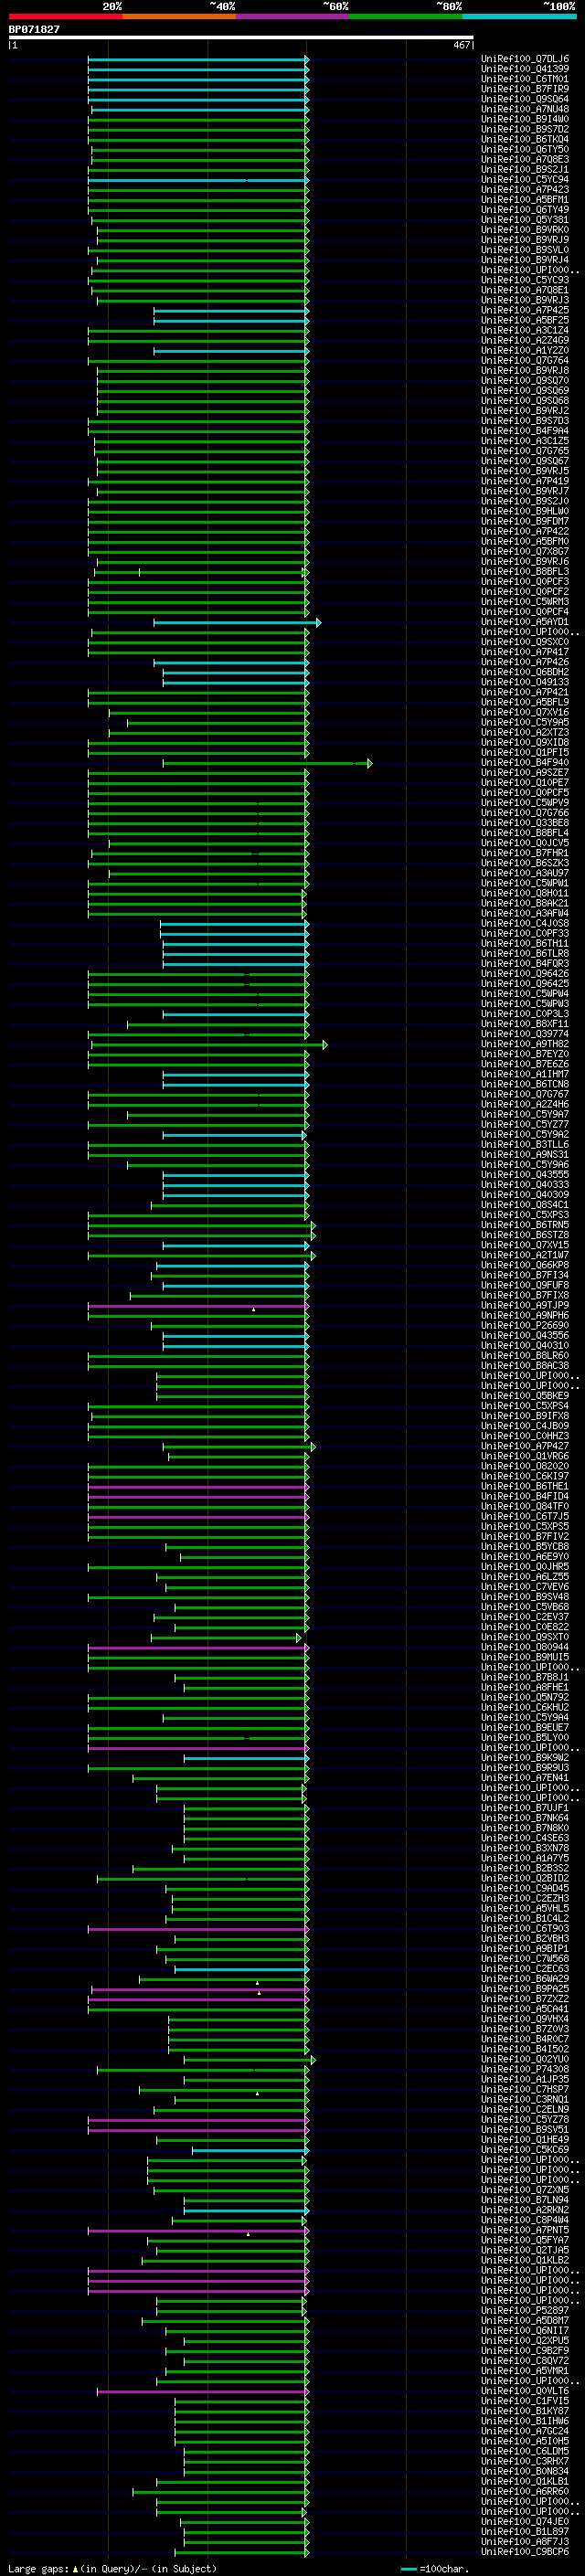585x2576 pixels.
Task: Click the purple alignment bar for UniRef100_A9TJP9
Action: click(198, 1306)
